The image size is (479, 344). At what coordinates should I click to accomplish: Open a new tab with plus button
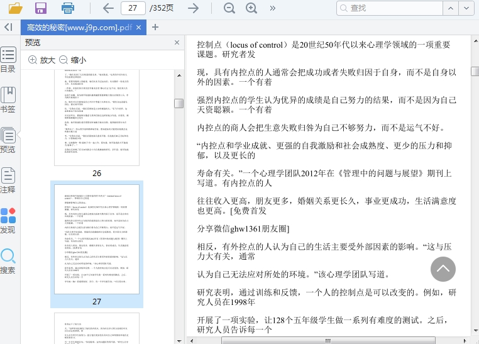[x=155, y=27]
